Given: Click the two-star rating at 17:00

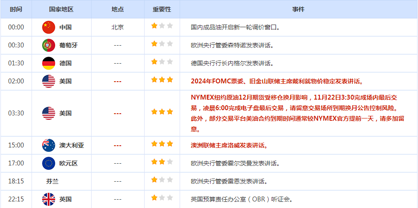Looking at the screenshot, I should (162, 162).
